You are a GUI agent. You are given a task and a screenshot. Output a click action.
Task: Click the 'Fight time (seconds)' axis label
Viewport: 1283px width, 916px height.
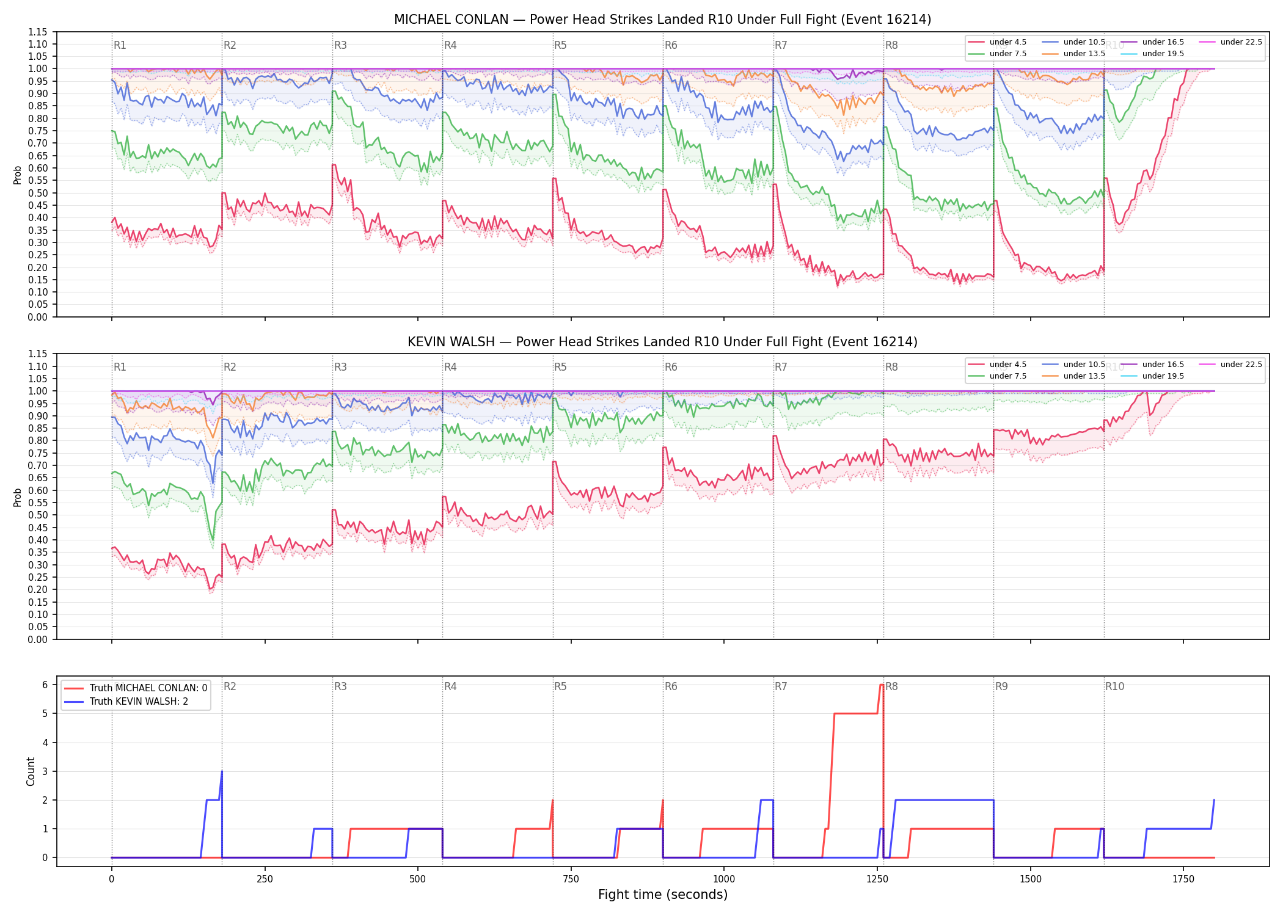663,895
